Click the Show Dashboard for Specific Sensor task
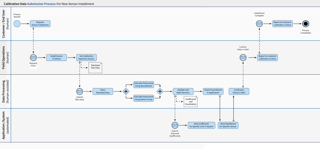Viewport: 320px width, 149px height. point(228,125)
